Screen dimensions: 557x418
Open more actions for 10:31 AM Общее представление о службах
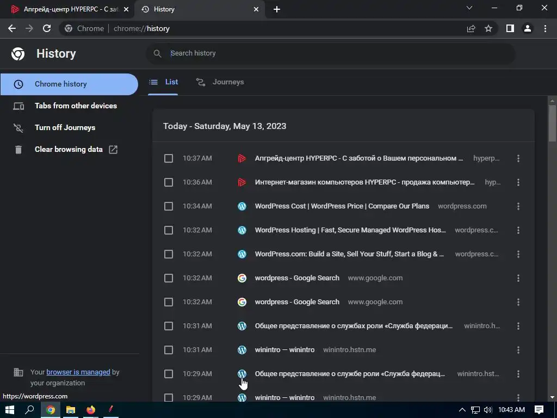(x=518, y=326)
